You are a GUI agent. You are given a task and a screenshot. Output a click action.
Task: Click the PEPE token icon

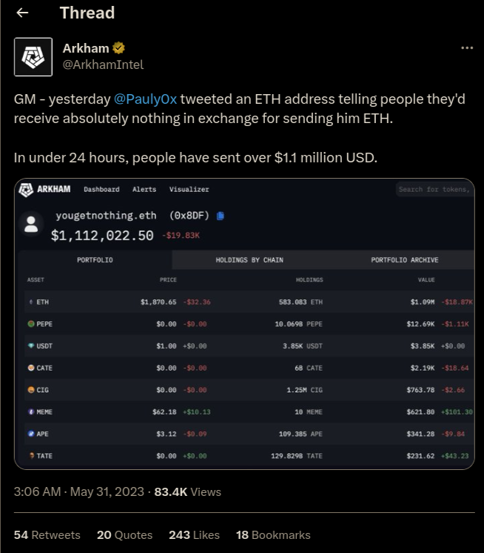click(31, 324)
